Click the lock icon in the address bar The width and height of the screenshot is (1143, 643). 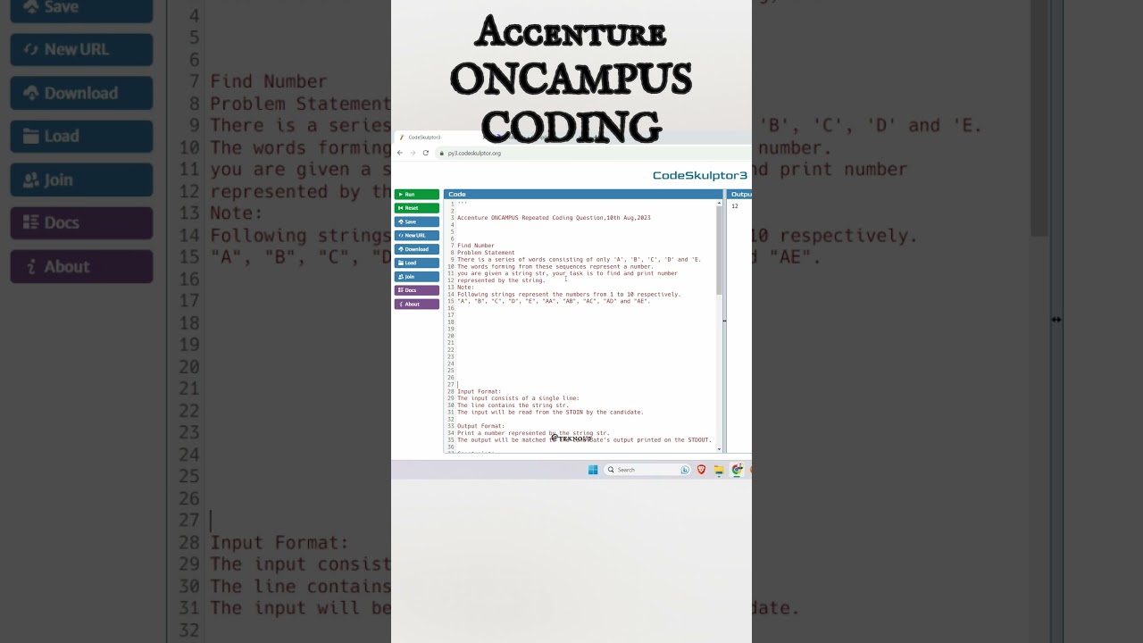pyautogui.click(x=441, y=153)
